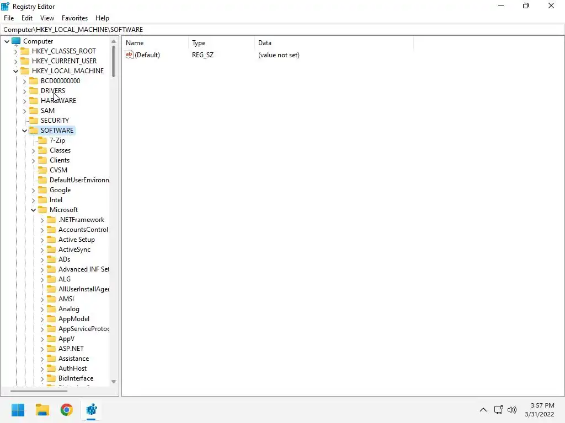The image size is (565, 423).
Task: Click the AppV folder icon
Action: click(x=51, y=339)
